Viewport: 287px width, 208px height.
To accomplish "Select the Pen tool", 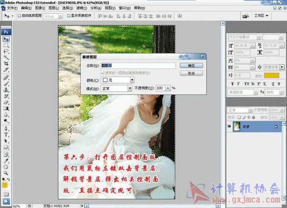I will 6,128.
